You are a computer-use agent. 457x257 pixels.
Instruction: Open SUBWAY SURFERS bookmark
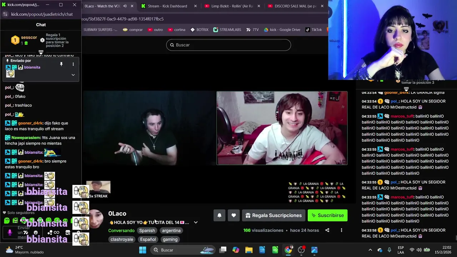pos(100,30)
